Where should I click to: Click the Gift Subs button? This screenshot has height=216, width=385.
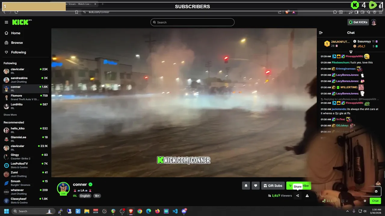(x=273, y=186)
